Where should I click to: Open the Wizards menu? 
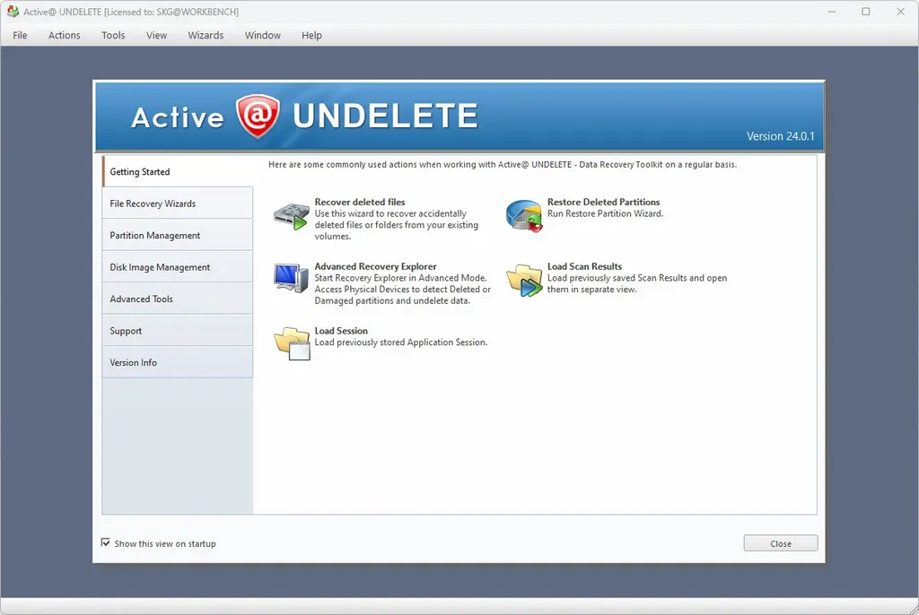[x=206, y=35]
